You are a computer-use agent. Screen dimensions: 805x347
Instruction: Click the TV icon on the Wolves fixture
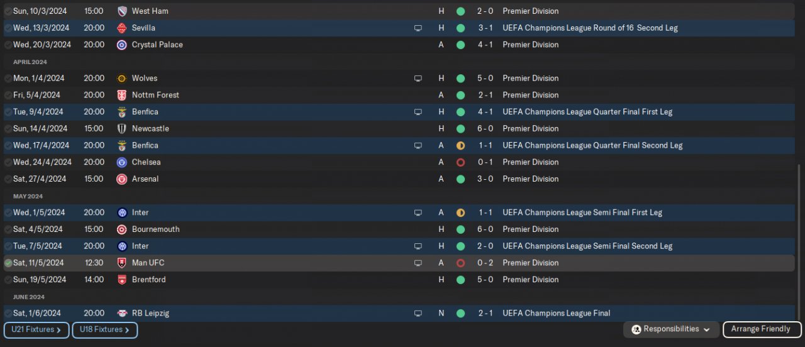pos(418,79)
